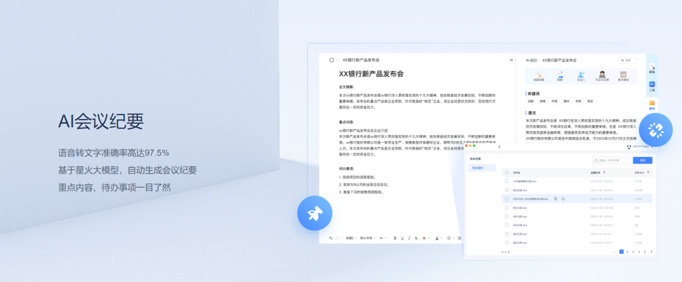Open the 标题2 heading style dropdown

(352, 238)
